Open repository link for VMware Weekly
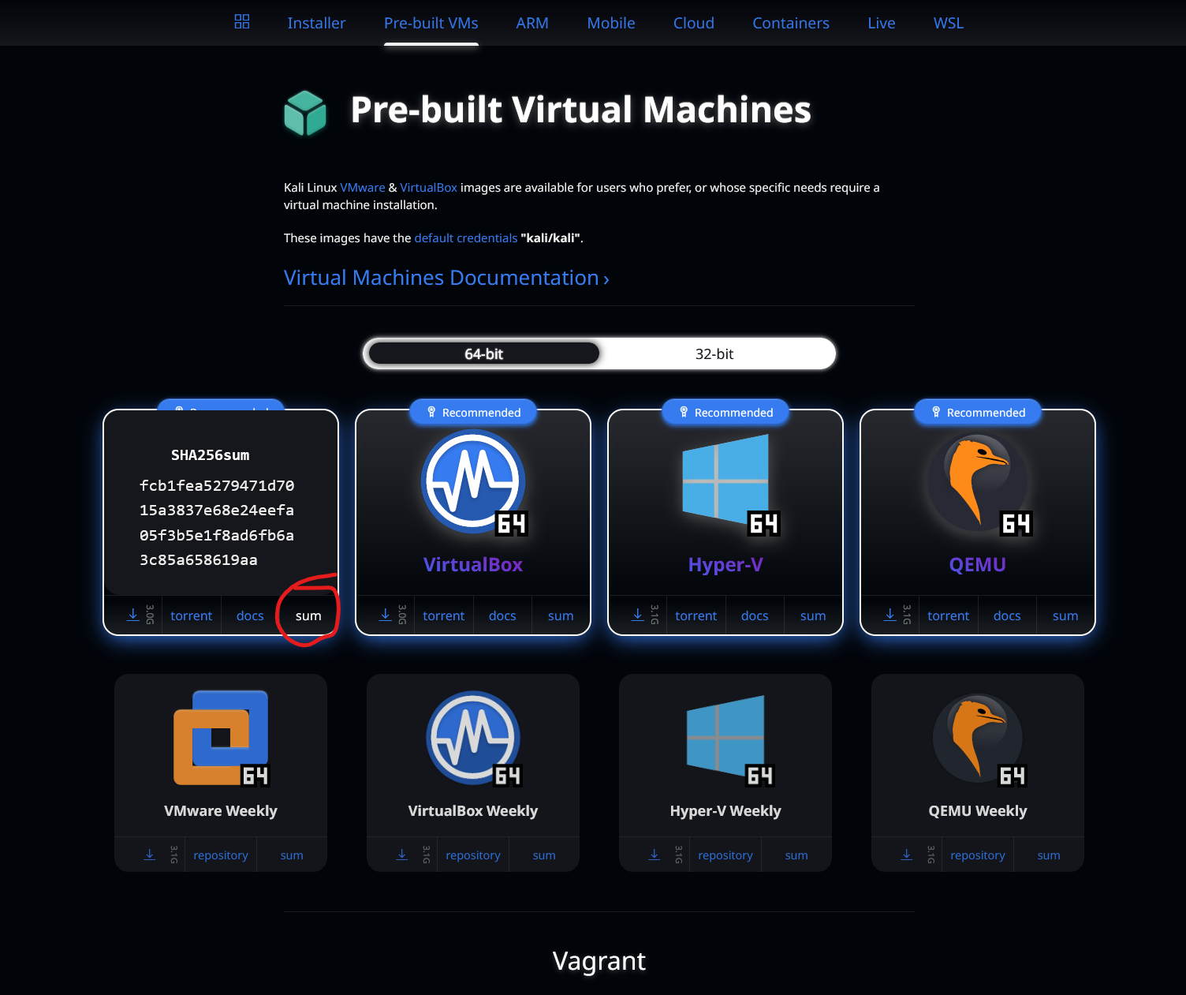The width and height of the screenshot is (1186, 995). [x=221, y=855]
